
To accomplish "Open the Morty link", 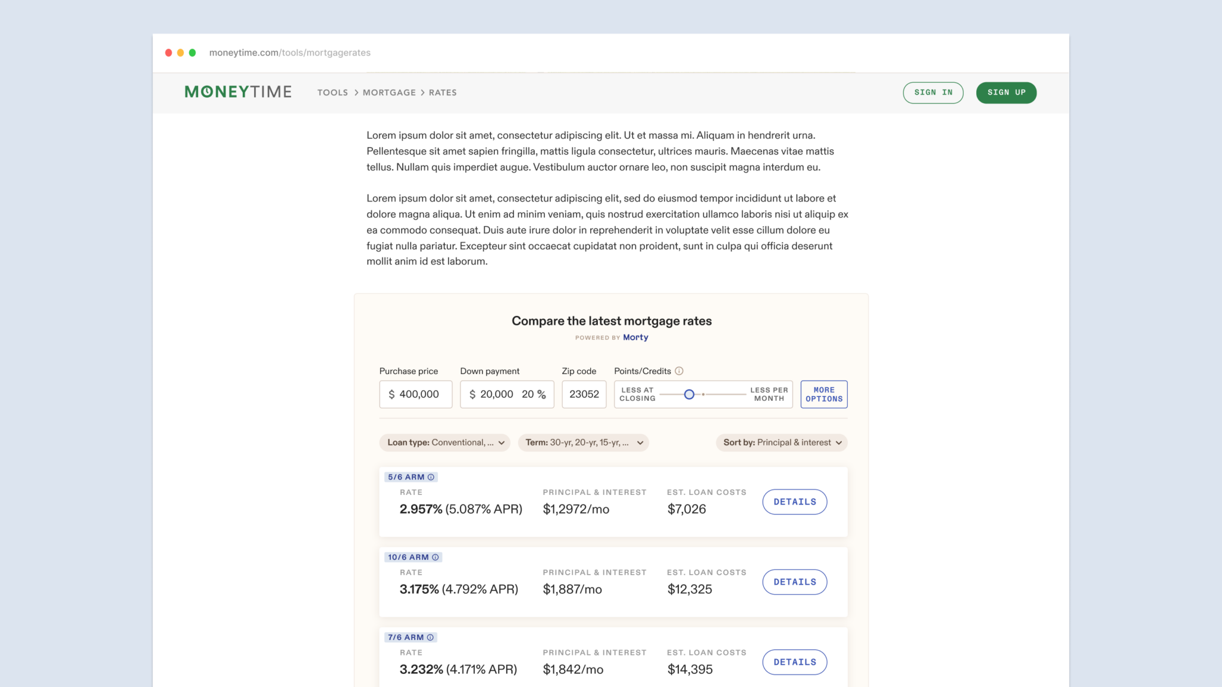I will [x=635, y=337].
